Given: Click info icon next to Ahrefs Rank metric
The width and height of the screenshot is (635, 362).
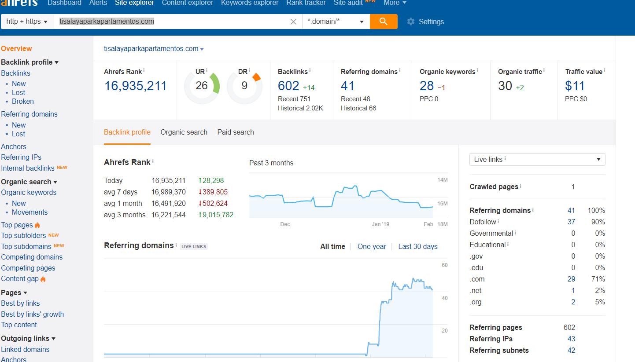Looking at the screenshot, I should coord(144,70).
